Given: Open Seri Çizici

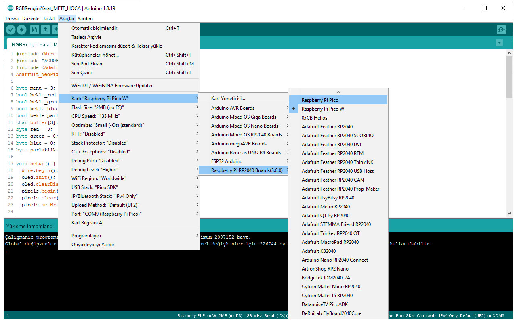Looking at the screenshot, I should pyautogui.click(x=129, y=73).
